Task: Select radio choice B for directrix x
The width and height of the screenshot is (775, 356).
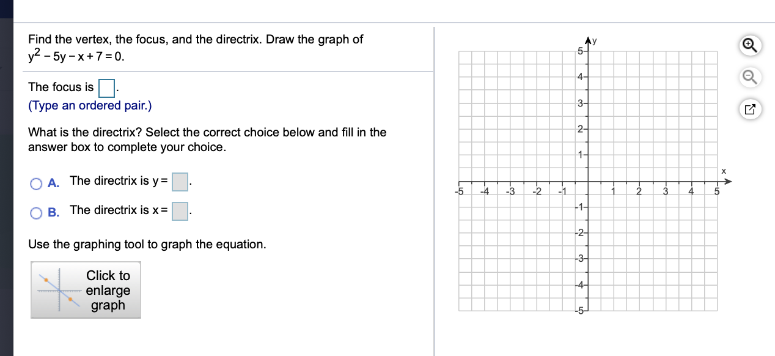Action: click(36, 213)
